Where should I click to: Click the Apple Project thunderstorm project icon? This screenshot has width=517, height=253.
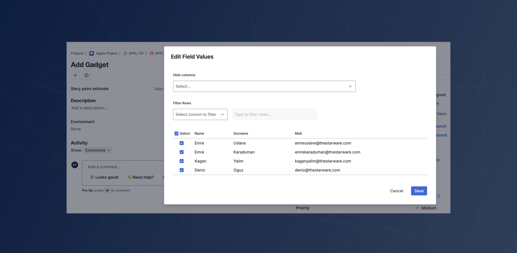tap(91, 53)
